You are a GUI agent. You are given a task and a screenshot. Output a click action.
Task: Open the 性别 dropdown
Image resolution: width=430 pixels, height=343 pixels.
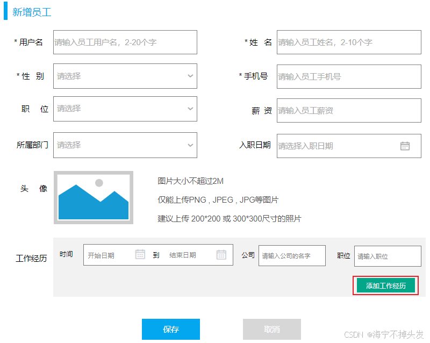[125, 76]
